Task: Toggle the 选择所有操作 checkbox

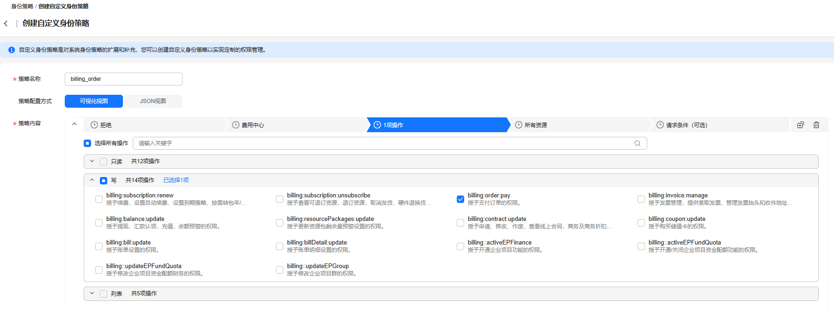Action: (87, 143)
